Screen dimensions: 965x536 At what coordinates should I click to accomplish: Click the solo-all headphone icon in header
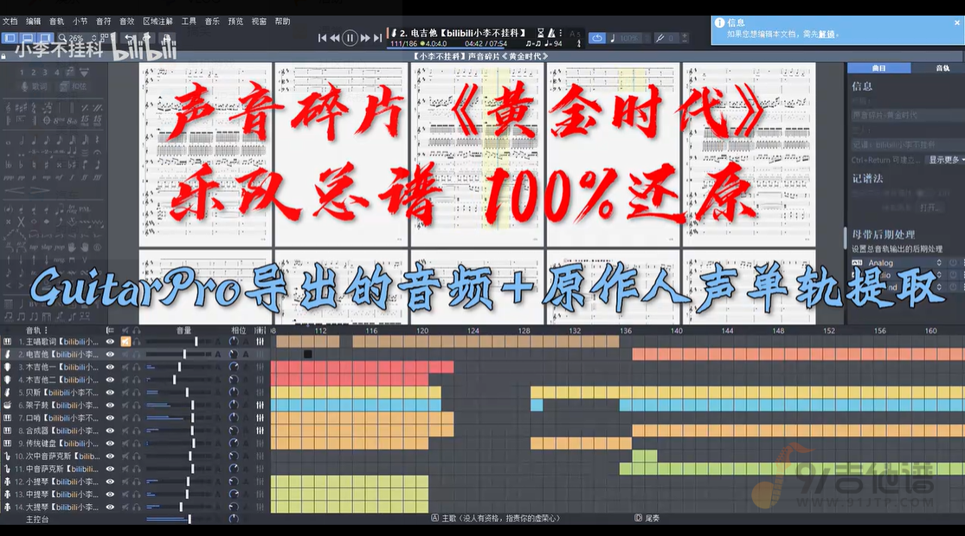pyautogui.click(x=137, y=331)
